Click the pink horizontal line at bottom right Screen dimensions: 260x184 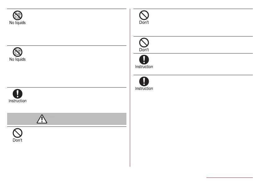[229, 178]
